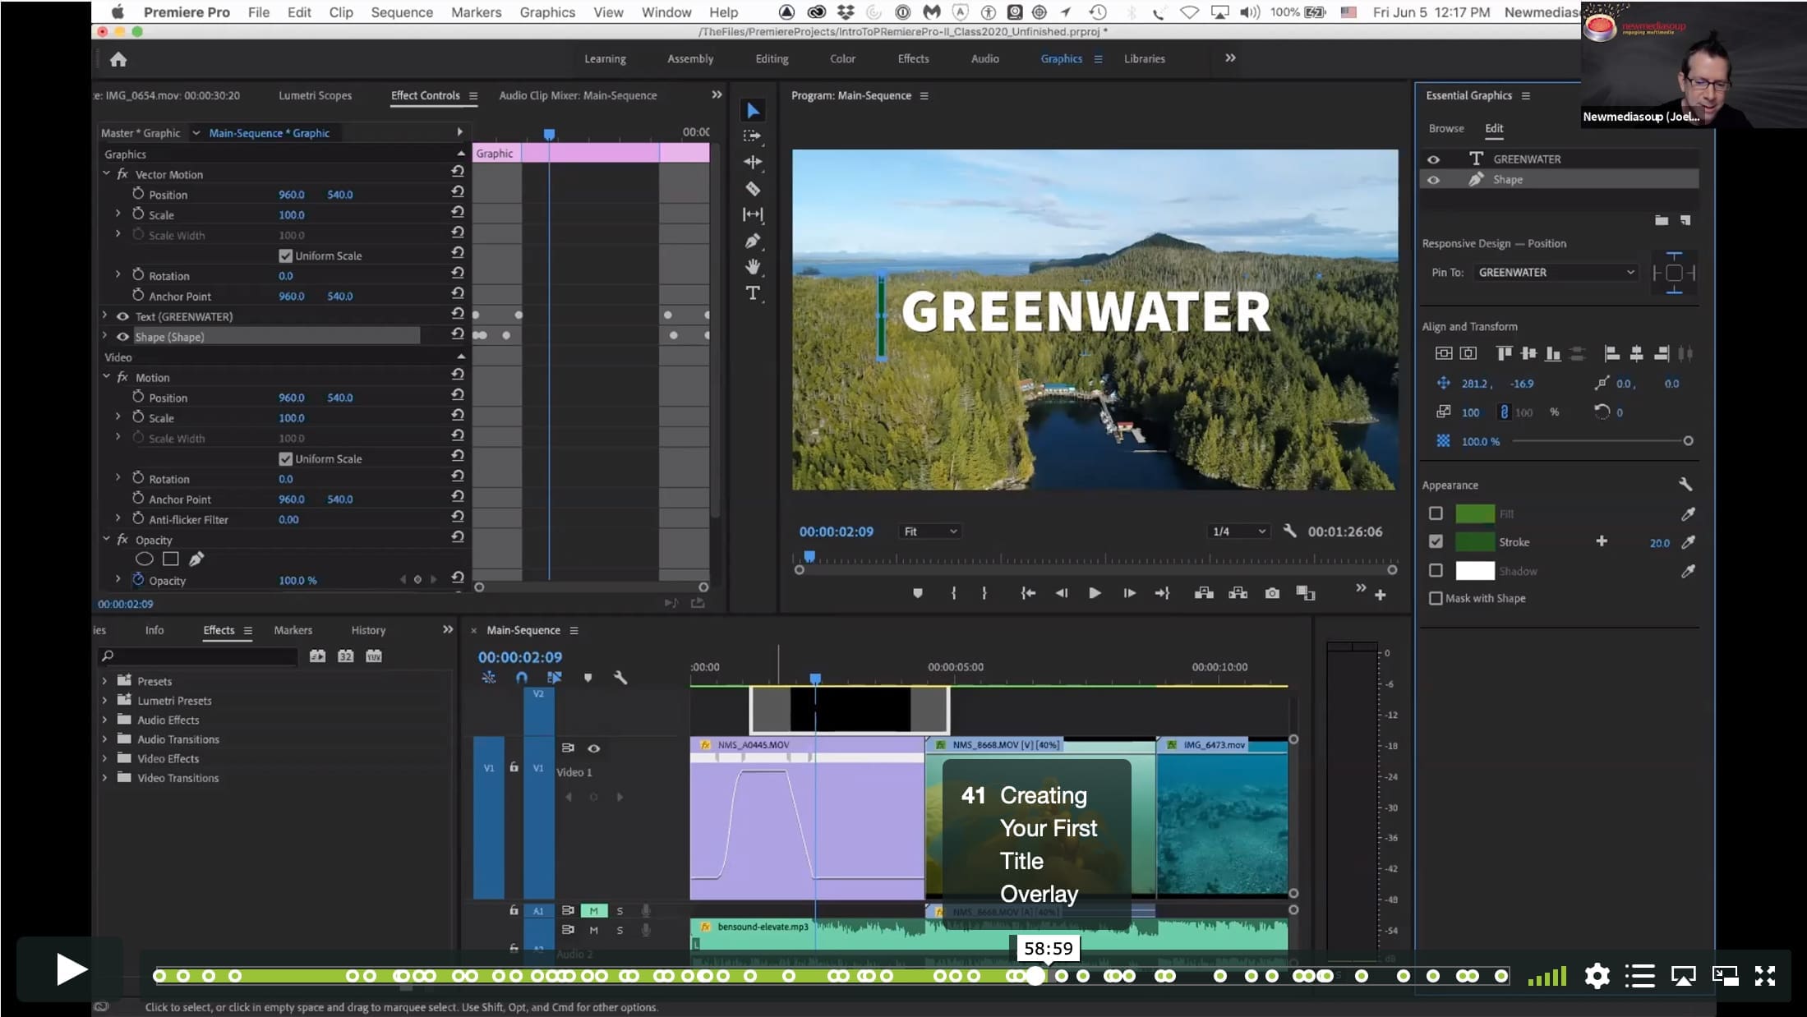Open the Pin To GREENWATER dropdown
The image size is (1807, 1017).
(1556, 273)
